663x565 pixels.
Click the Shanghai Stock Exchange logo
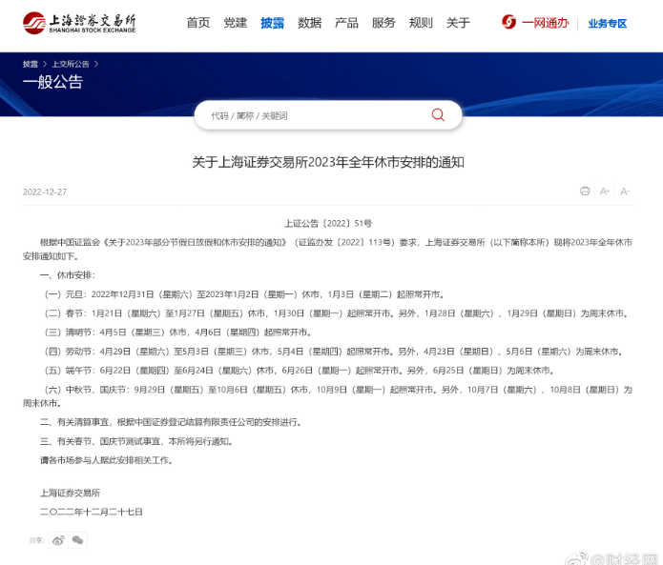coord(79,23)
